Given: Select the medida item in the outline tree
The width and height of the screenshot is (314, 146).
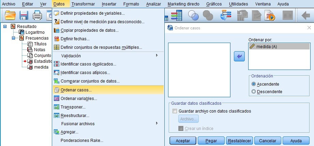Looking at the screenshot, I should pyautogui.click(x=41, y=67).
